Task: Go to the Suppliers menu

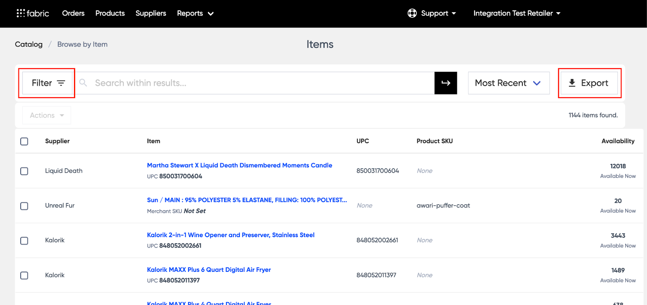Action: tap(151, 13)
